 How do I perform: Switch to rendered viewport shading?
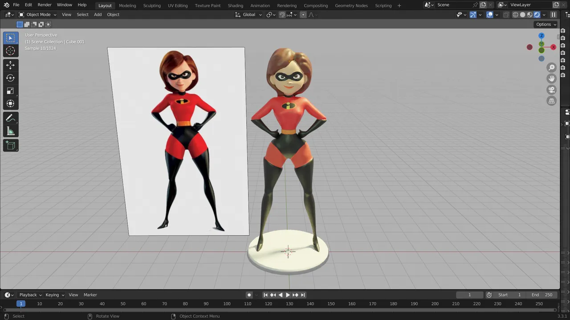click(x=537, y=15)
